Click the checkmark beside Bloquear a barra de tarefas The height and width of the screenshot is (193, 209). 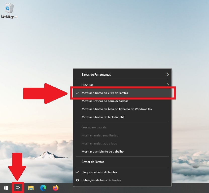tap(78, 172)
